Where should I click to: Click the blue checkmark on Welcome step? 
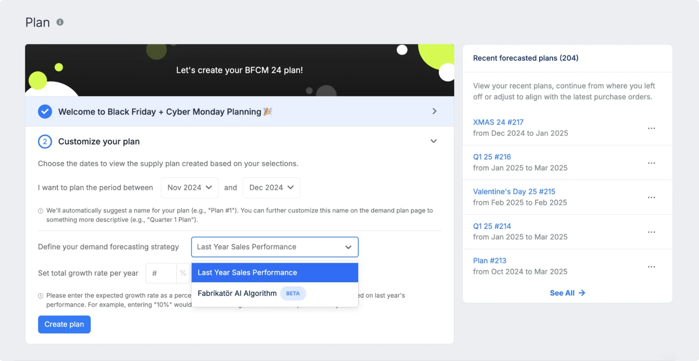45,111
